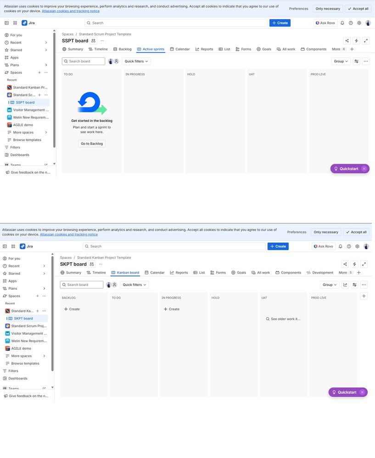Expand Recent in SSPT window sidebar
The height and width of the screenshot is (458, 375).
click(46, 43)
